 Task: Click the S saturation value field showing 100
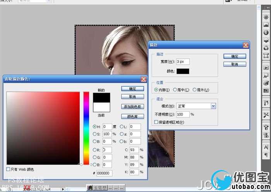point(107,134)
